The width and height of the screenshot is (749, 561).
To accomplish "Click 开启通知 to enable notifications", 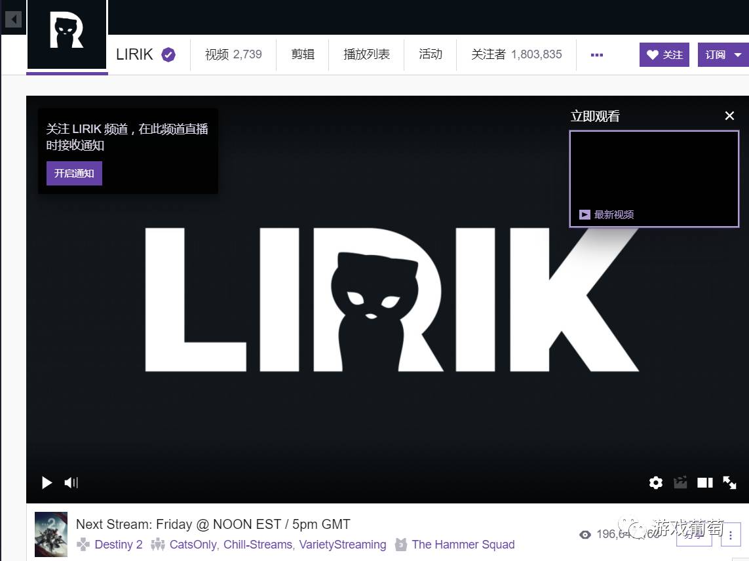I will [74, 173].
